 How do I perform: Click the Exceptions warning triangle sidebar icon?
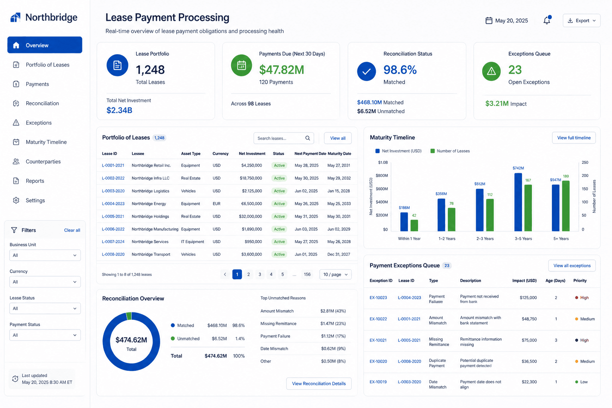(16, 123)
